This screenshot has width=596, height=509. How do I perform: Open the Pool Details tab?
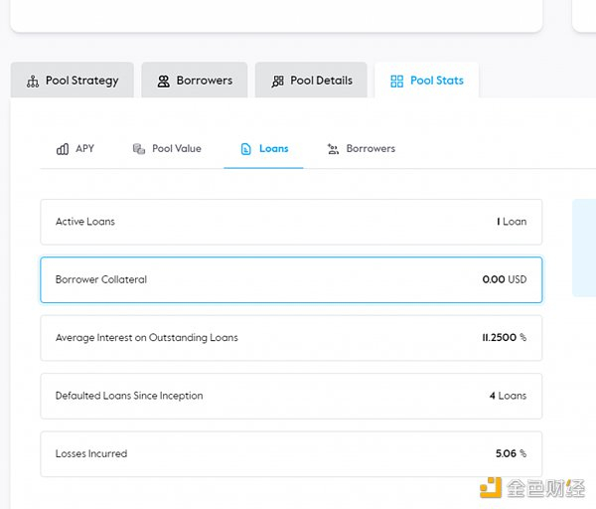[x=321, y=81]
